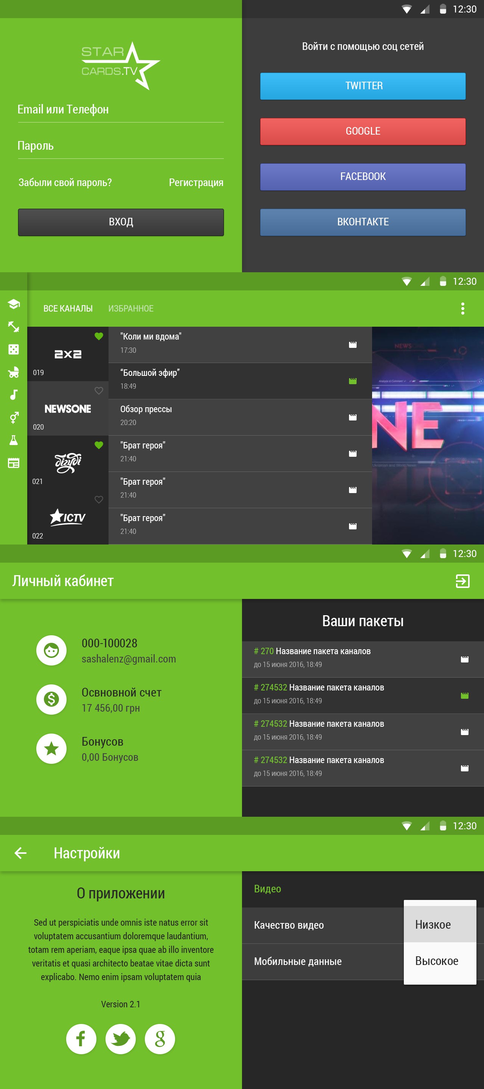Click the ВХОД login button
Screen dimensions: 484x1089
[121, 222]
